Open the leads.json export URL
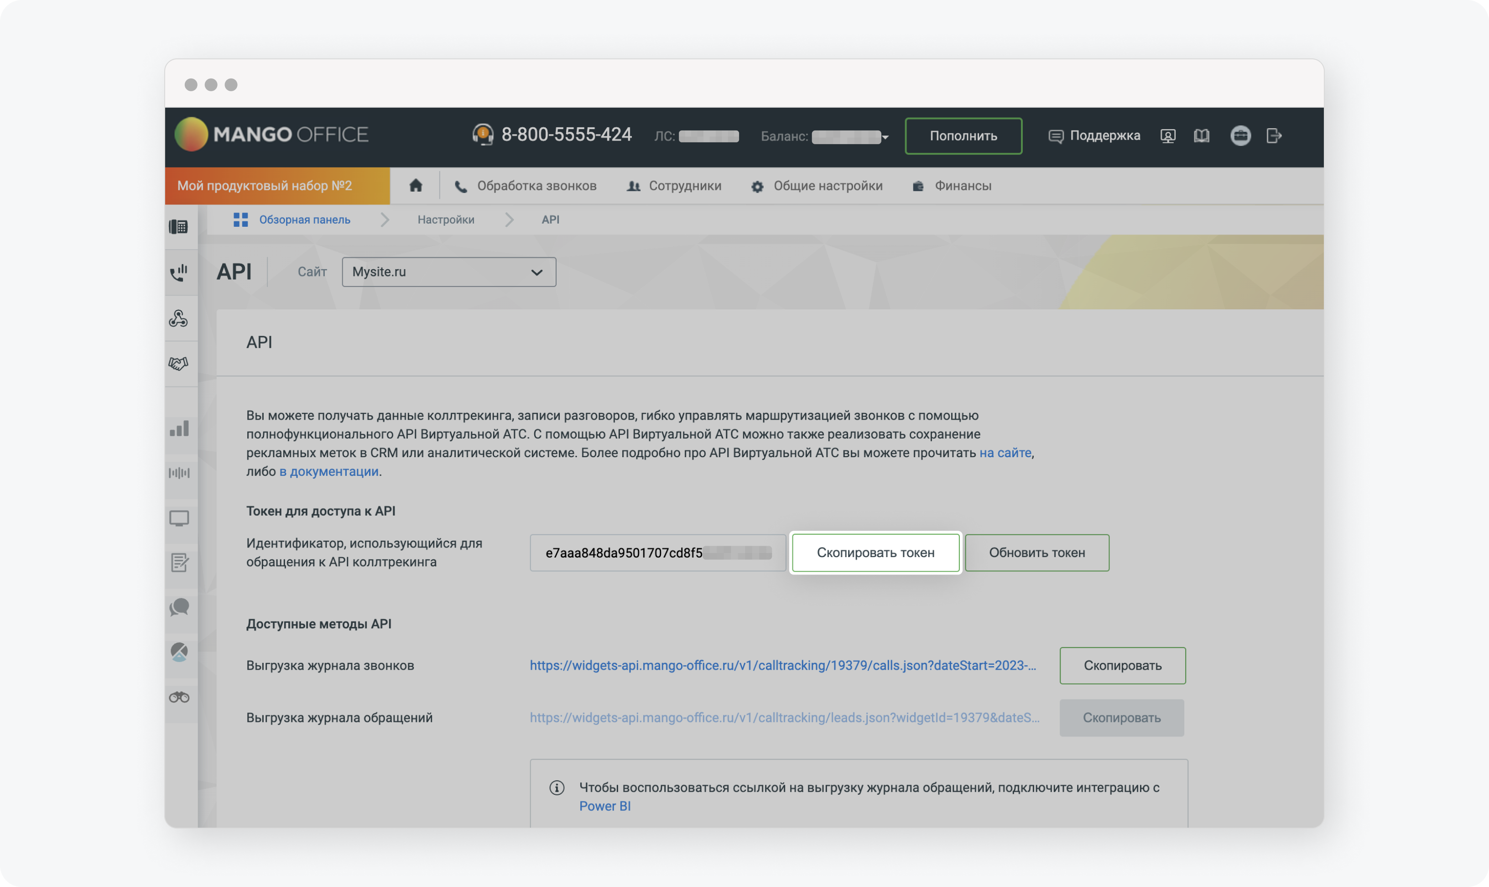 click(x=785, y=717)
